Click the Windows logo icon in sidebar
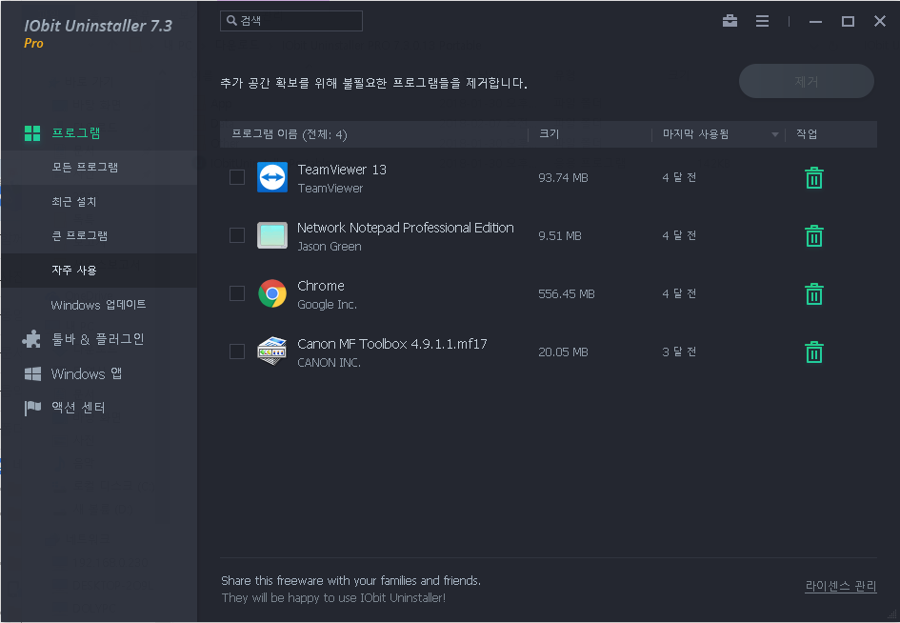This screenshot has height=623, width=900. tap(32, 373)
